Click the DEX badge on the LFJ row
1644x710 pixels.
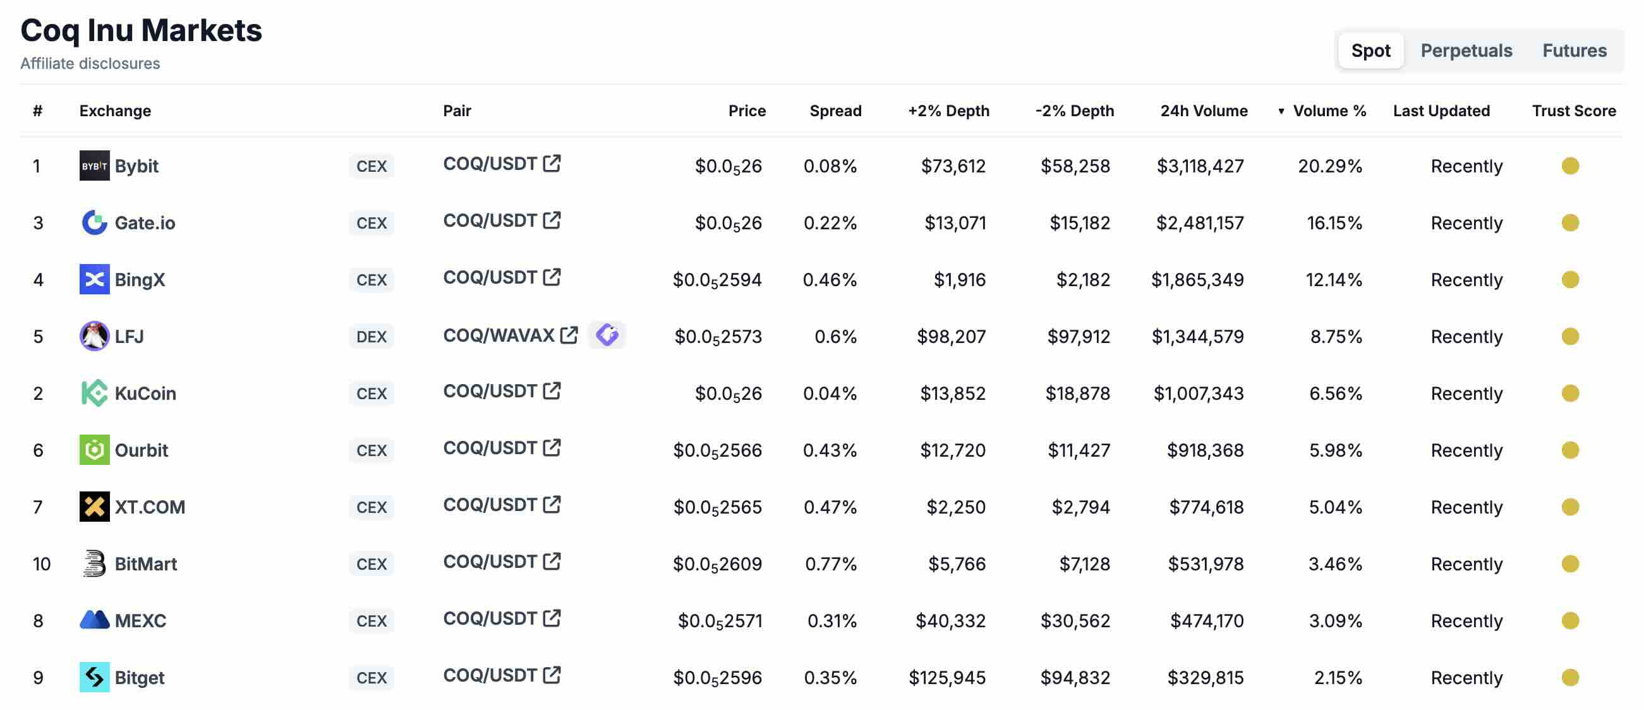[x=371, y=336]
